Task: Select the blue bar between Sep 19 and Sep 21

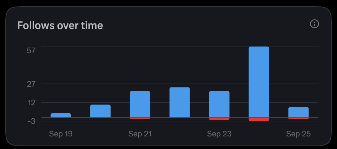Action: point(100,111)
